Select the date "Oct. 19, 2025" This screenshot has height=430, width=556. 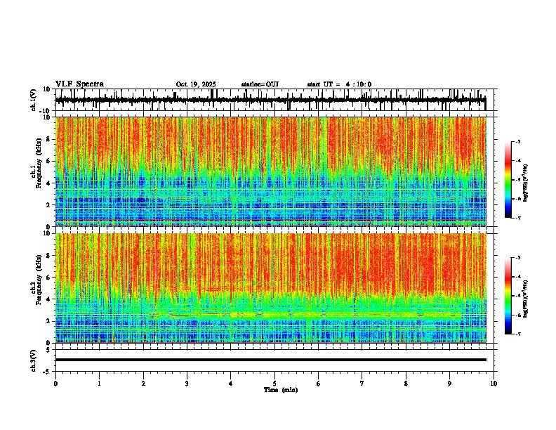[196, 84]
